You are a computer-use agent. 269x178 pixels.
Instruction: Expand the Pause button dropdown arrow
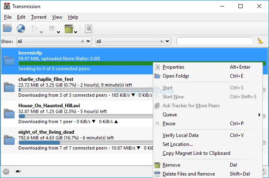[58, 32]
